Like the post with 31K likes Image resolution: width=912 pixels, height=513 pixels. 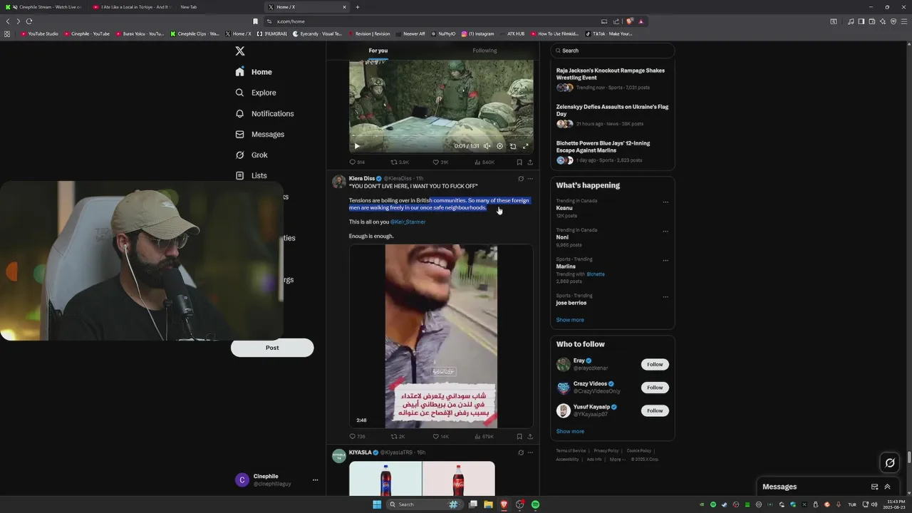[x=441, y=162]
